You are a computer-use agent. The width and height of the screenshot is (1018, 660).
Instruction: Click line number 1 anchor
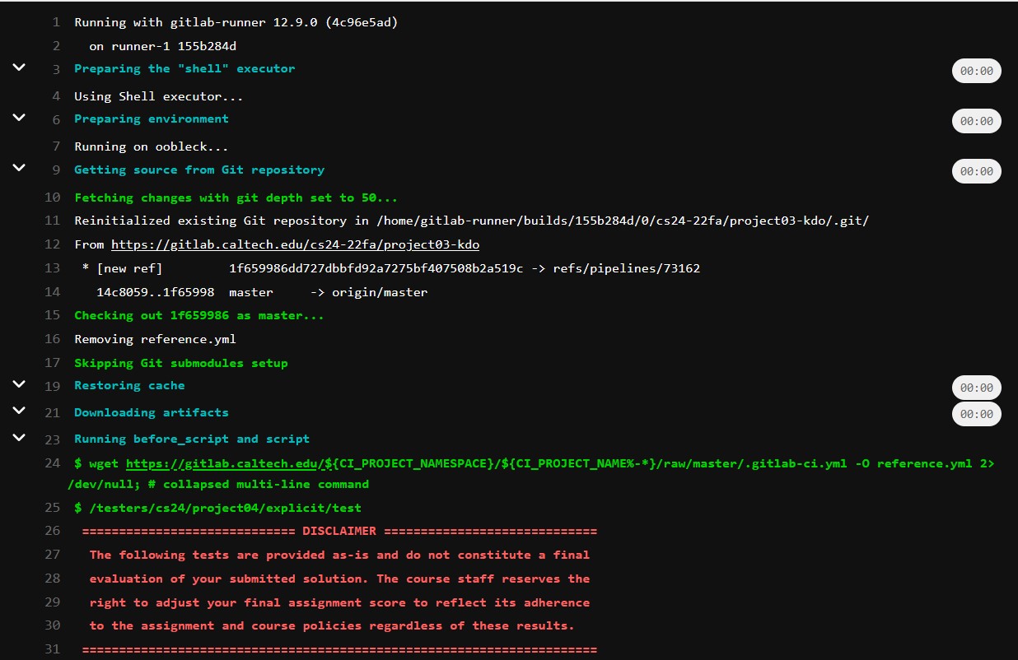[x=56, y=22]
